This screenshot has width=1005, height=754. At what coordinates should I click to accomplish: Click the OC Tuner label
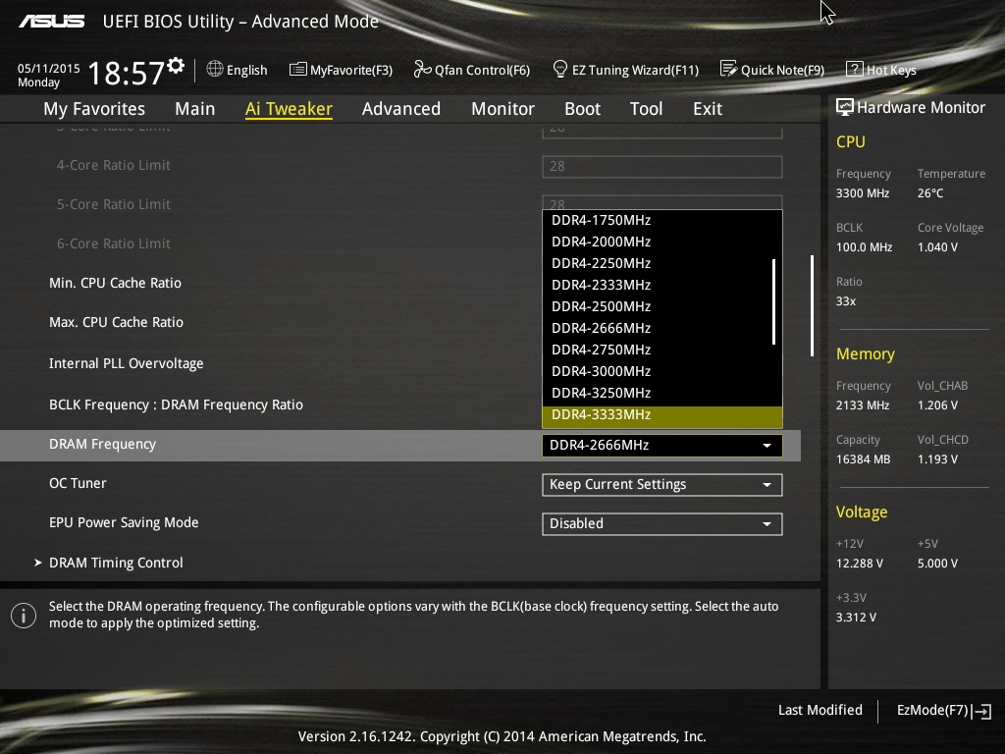(x=78, y=483)
